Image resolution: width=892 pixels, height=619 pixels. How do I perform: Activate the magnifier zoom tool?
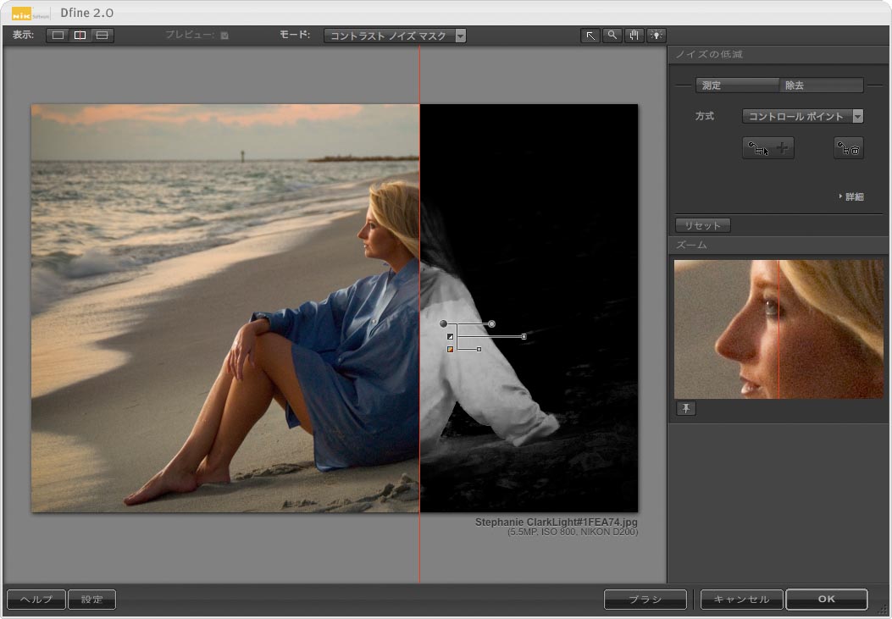[612, 36]
